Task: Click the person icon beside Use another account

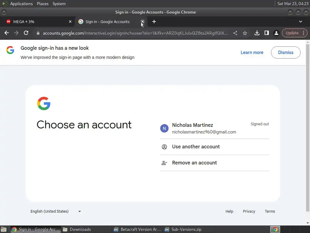Action: tap(164, 147)
